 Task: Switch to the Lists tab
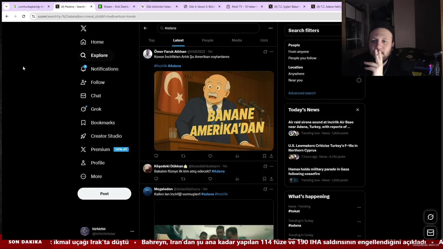tap(264, 40)
